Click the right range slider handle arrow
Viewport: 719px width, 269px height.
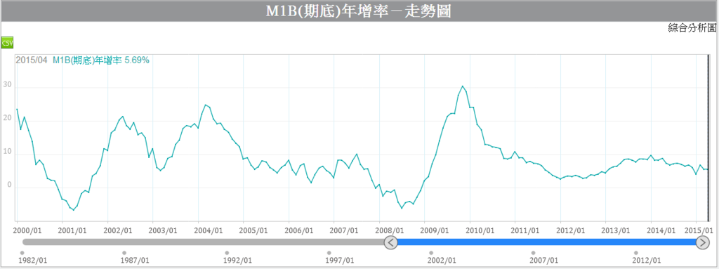tap(703, 242)
